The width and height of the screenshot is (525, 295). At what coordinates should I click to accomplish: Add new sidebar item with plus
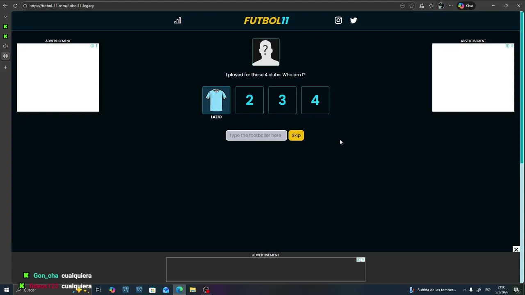(5, 67)
